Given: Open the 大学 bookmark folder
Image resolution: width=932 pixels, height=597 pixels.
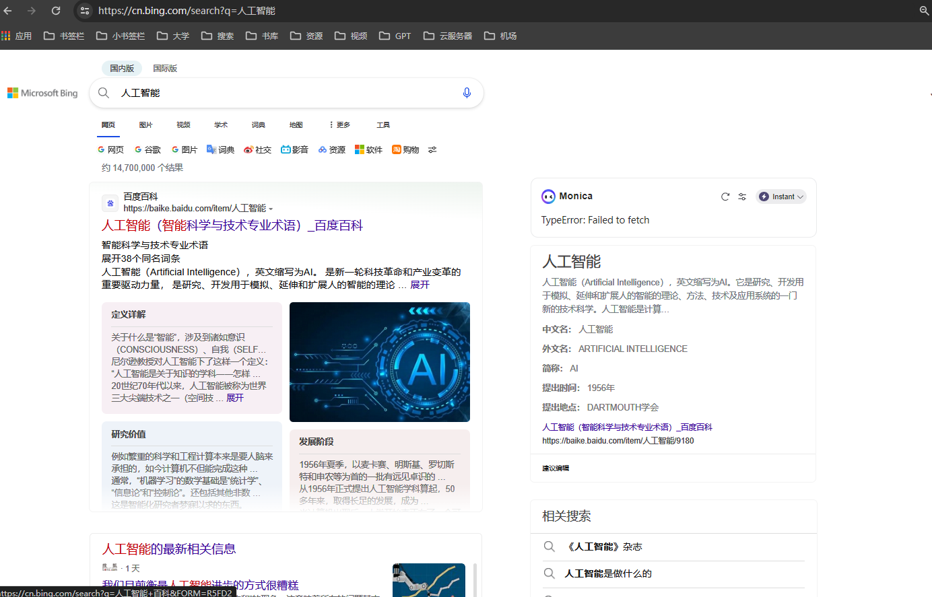Looking at the screenshot, I should [x=173, y=36].
